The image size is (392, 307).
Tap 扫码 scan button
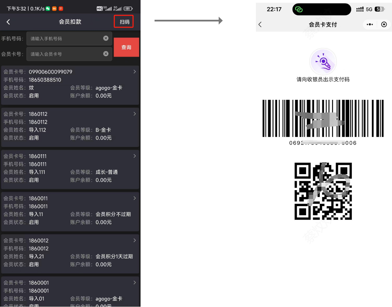124,21
